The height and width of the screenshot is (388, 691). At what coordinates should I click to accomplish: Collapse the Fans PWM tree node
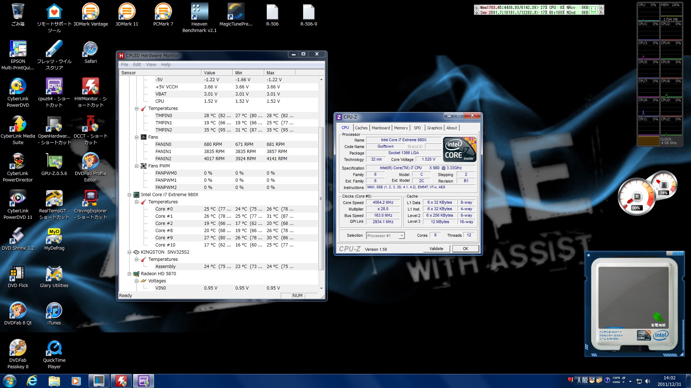coord(137,166)
